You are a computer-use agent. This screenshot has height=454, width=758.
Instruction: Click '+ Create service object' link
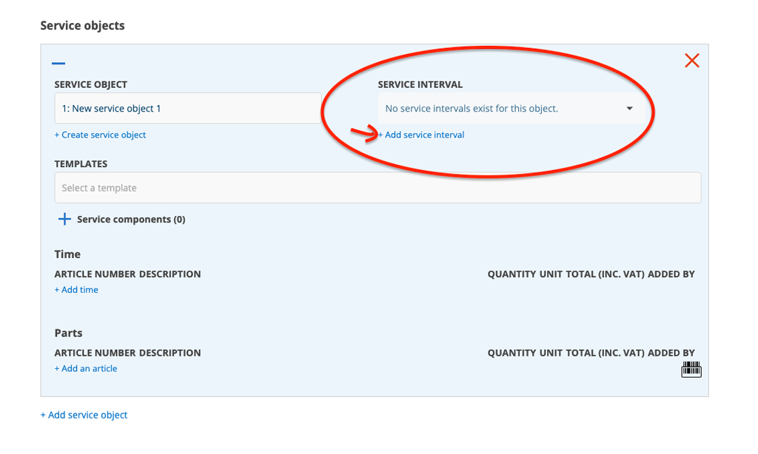click(x=100, y=135)
